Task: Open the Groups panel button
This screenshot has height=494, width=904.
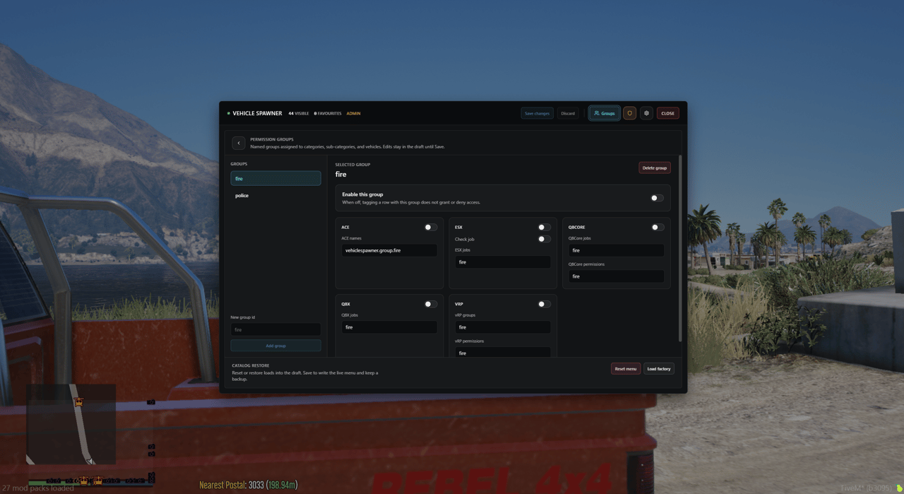Action: point(605,113)
